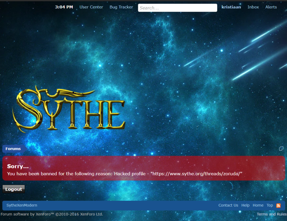Click the Logout button
This screenshot has width=287, height=221.
pos(14,189)
